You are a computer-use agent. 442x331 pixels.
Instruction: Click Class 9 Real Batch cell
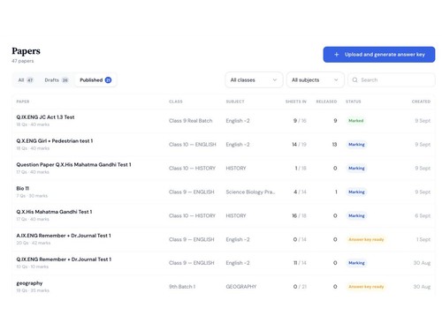click(x=190, y=121)
